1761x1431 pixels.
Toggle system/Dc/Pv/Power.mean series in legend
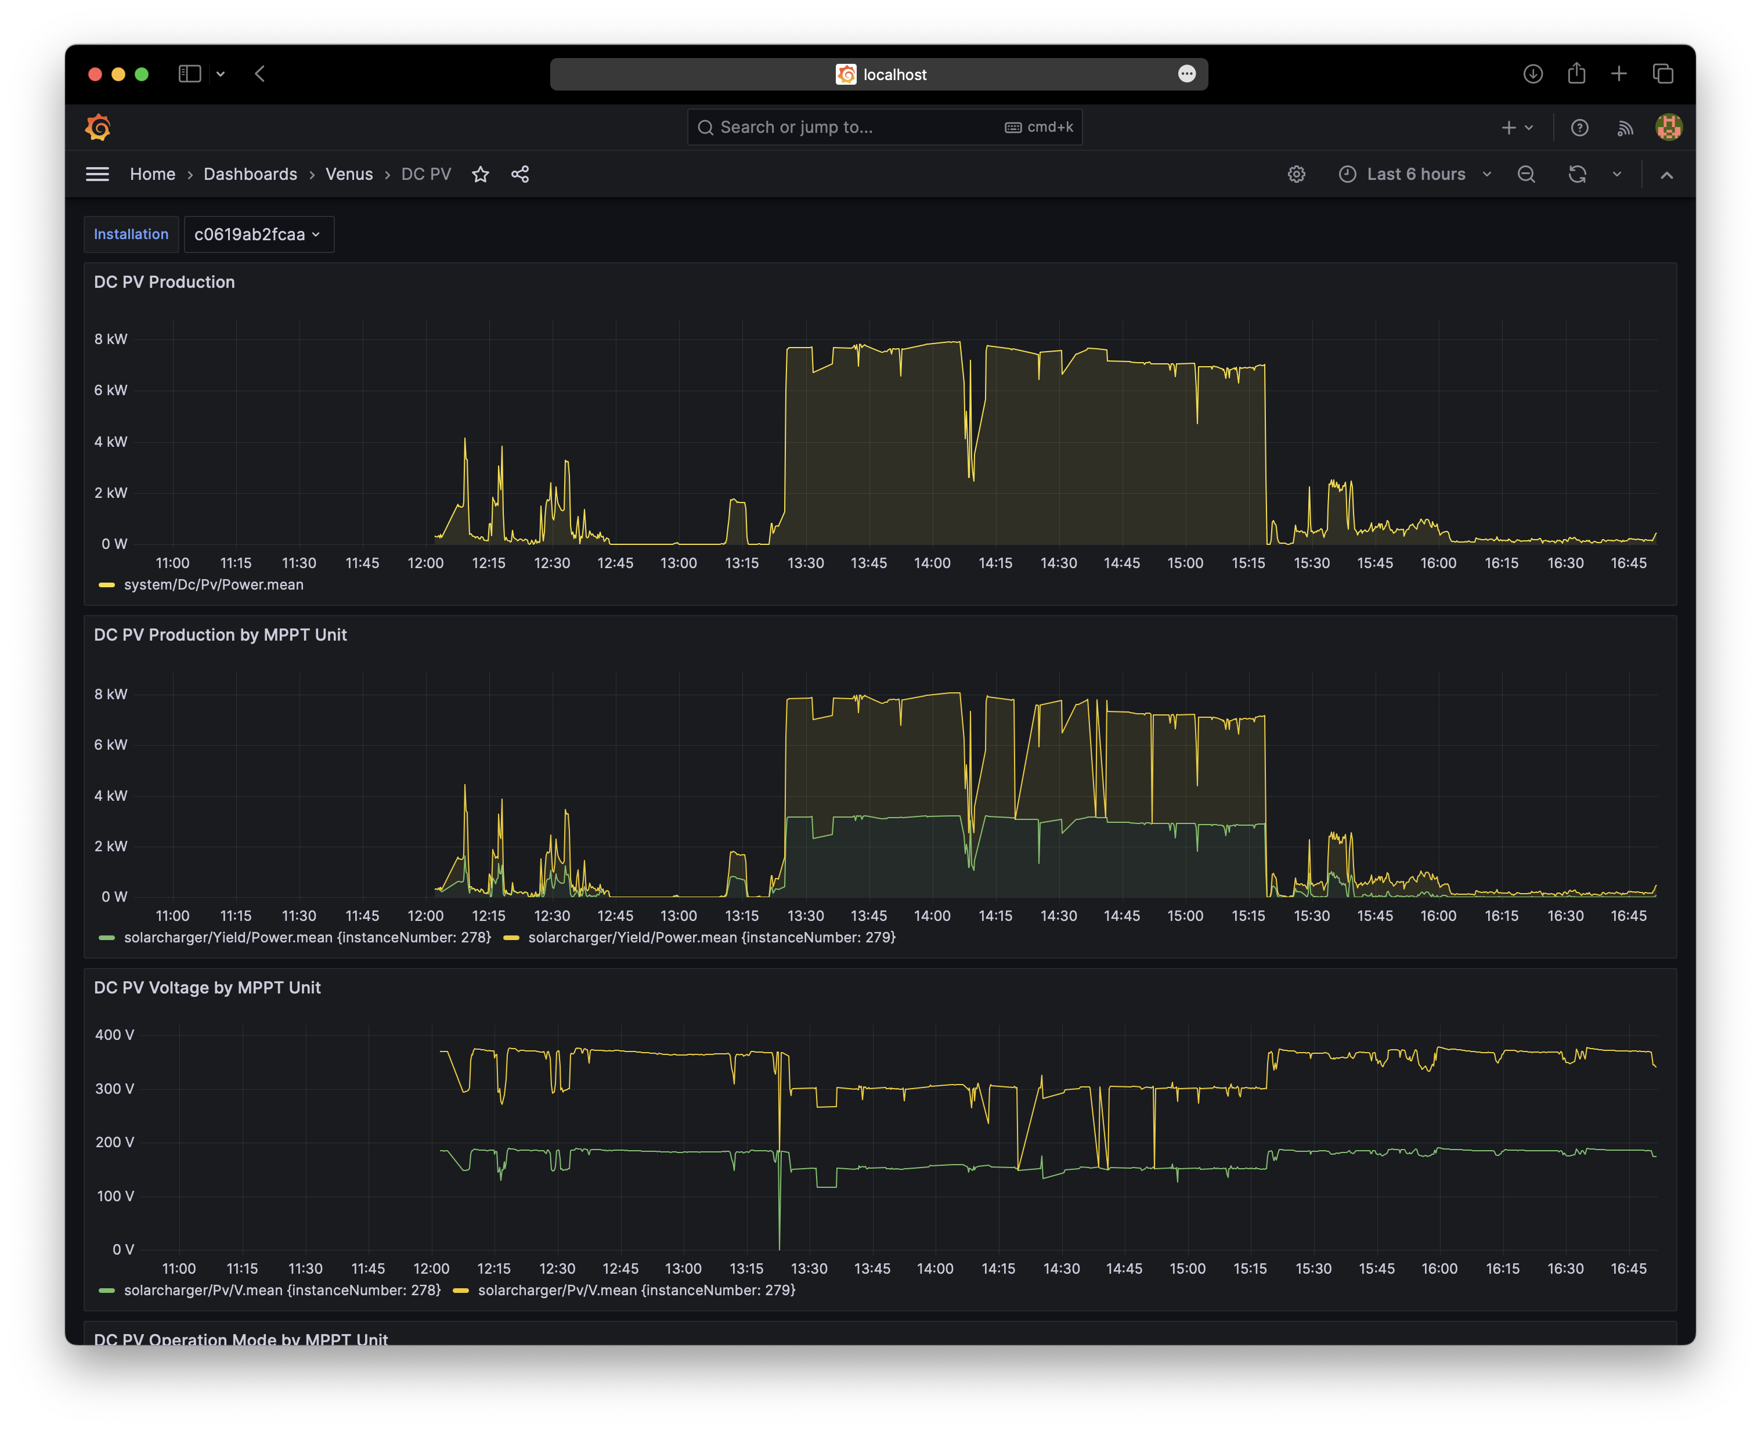tap(212, 584)
